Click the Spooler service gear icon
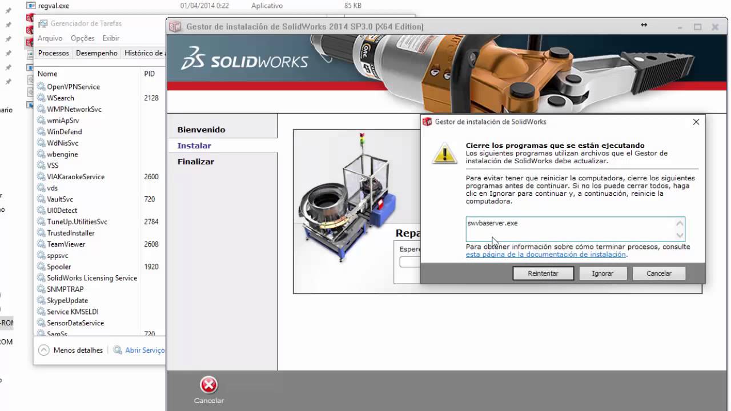 [x=41, y=267]
